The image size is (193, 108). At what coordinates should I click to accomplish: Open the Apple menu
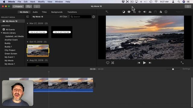[4, 1]
